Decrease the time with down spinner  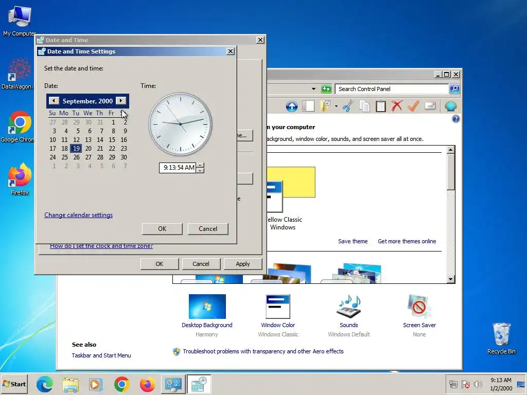200,170
